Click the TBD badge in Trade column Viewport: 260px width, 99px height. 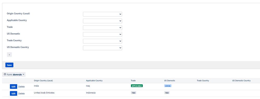click(x=134, y=93)
